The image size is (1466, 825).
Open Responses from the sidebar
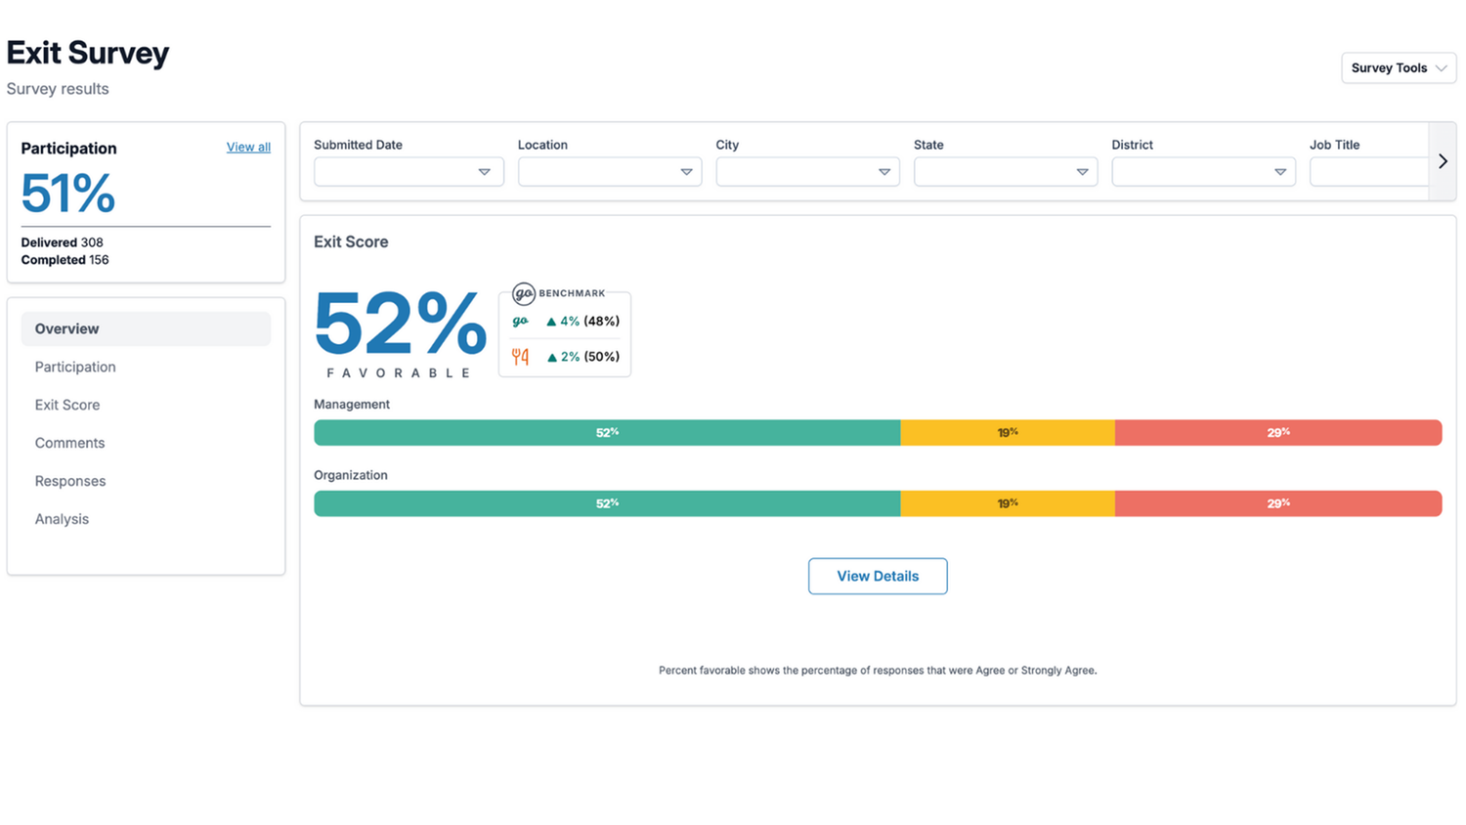(70, 481)
